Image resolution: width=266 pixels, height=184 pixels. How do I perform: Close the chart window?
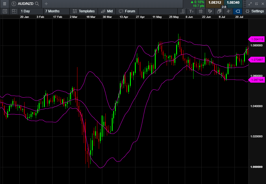coord(263,4)
